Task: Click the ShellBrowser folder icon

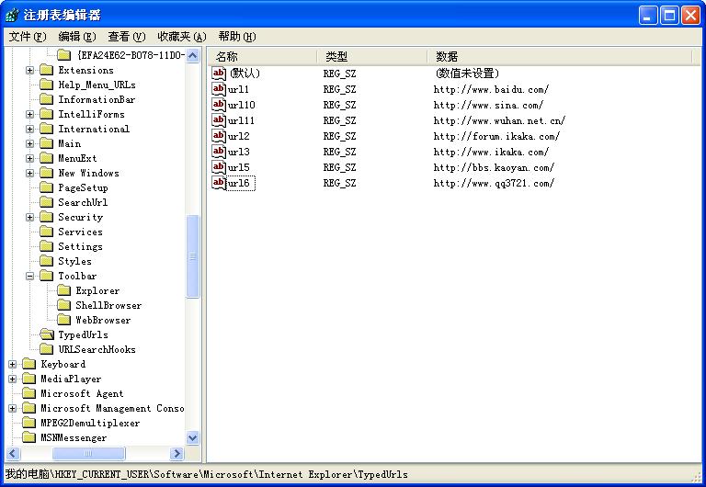Action: click(64, 305)
